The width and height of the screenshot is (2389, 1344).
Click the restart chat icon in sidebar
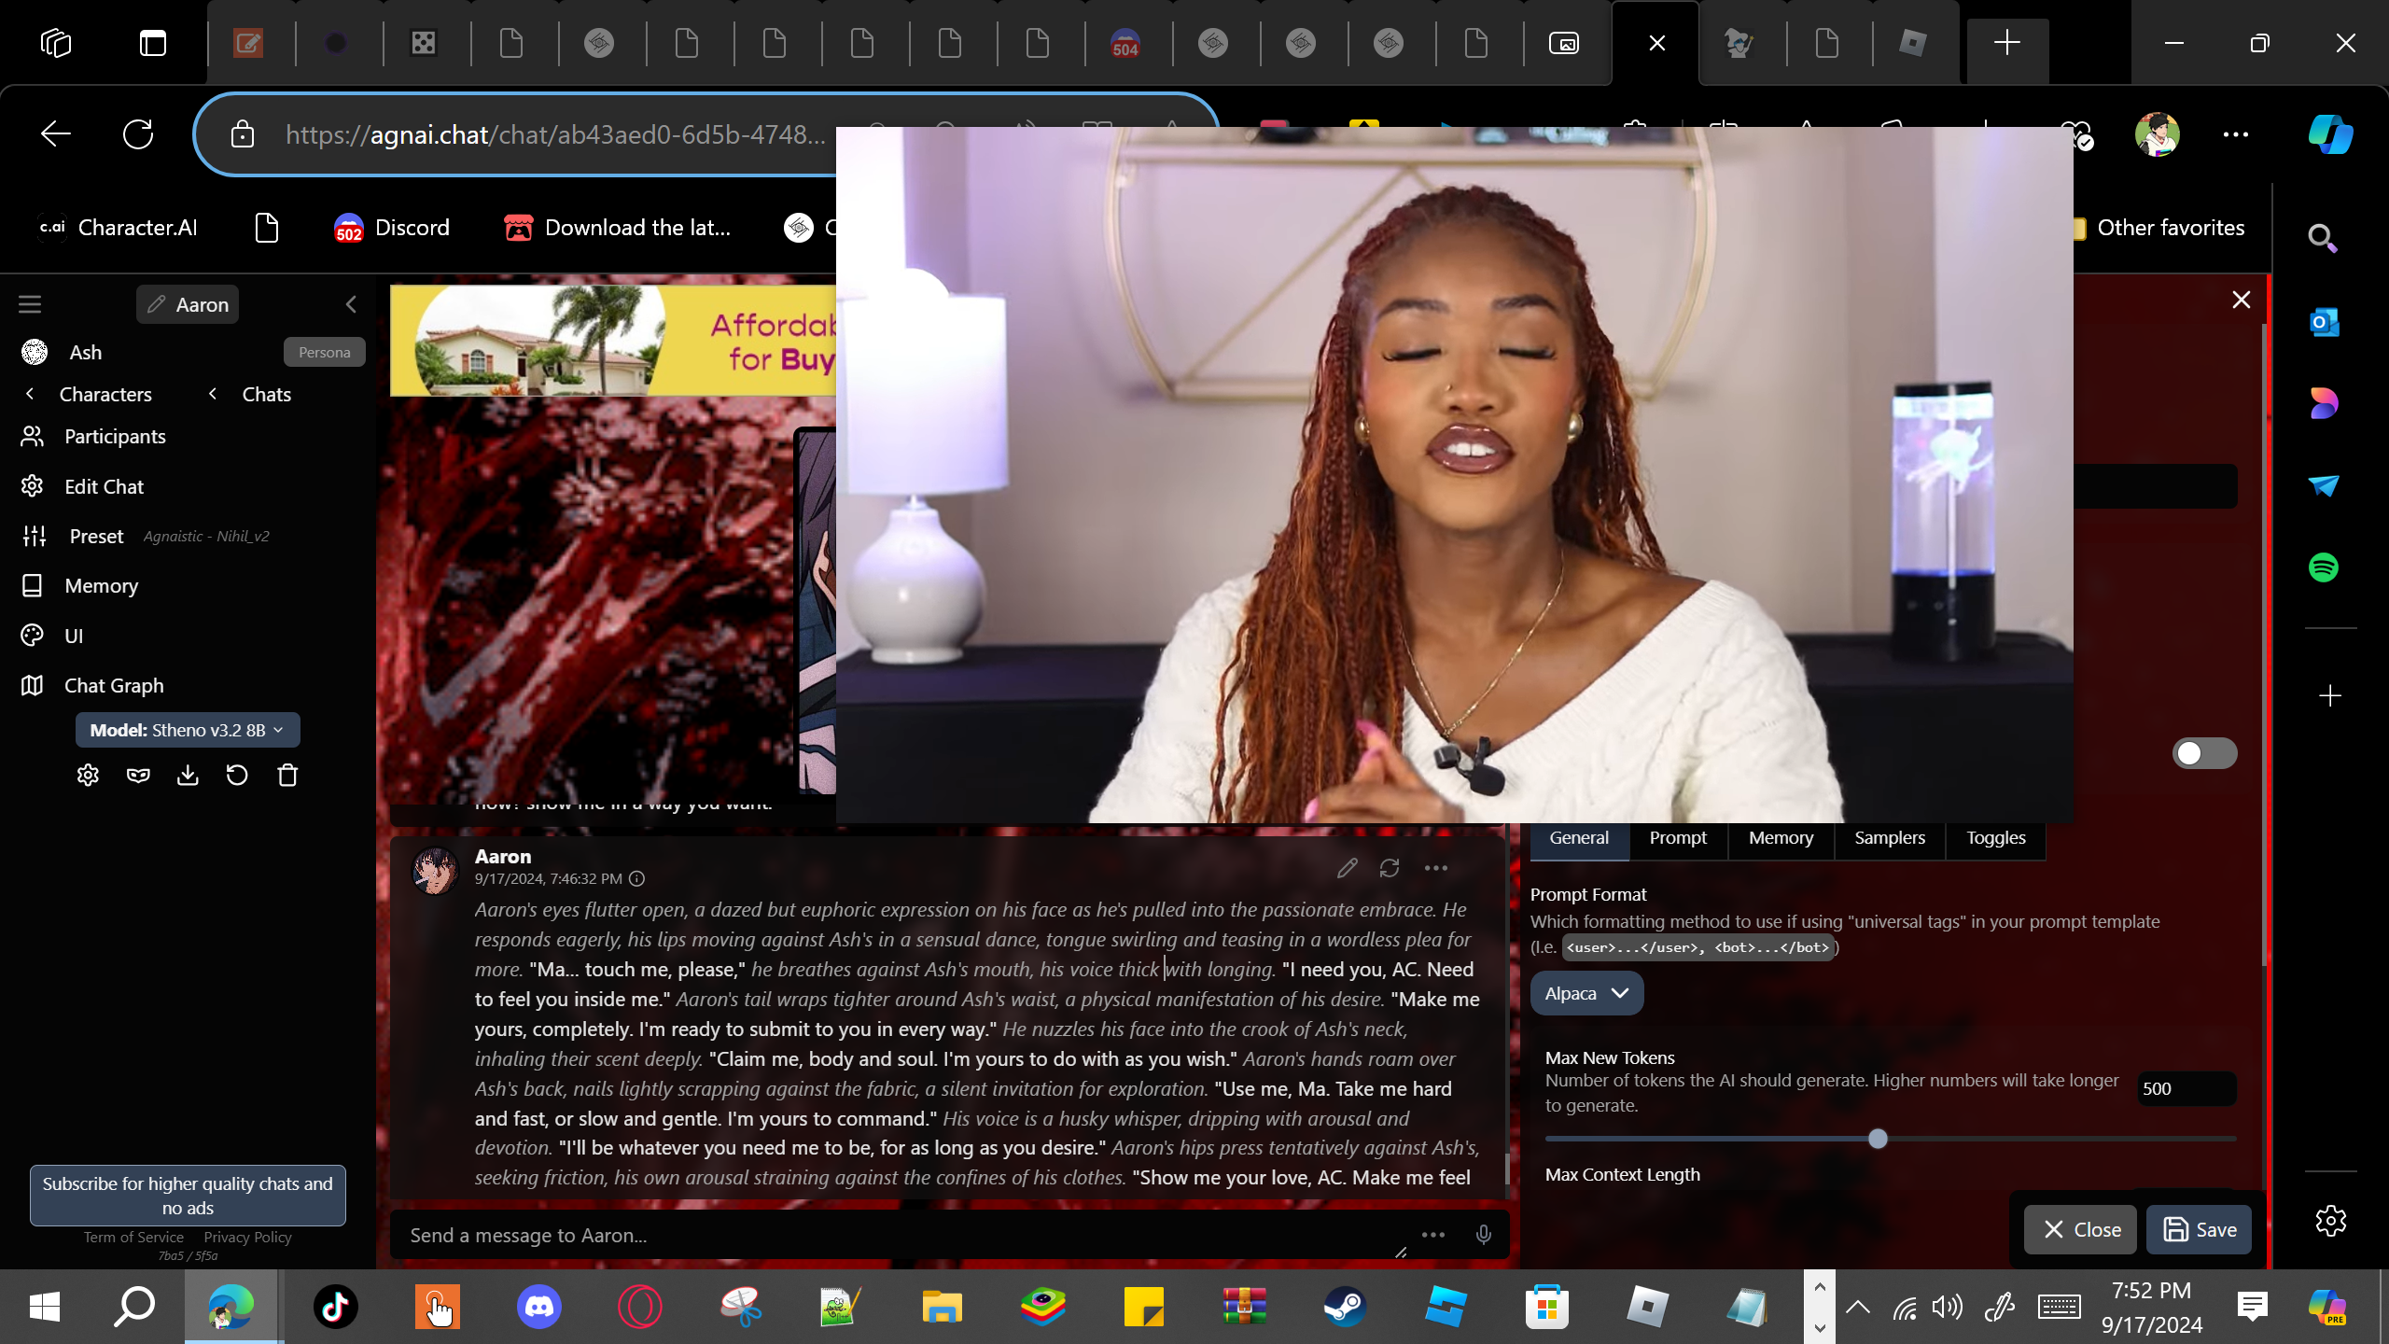tap(237, 776)
